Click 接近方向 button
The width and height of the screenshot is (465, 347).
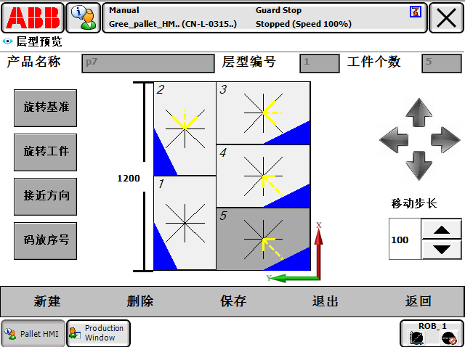tap(45, 197)
